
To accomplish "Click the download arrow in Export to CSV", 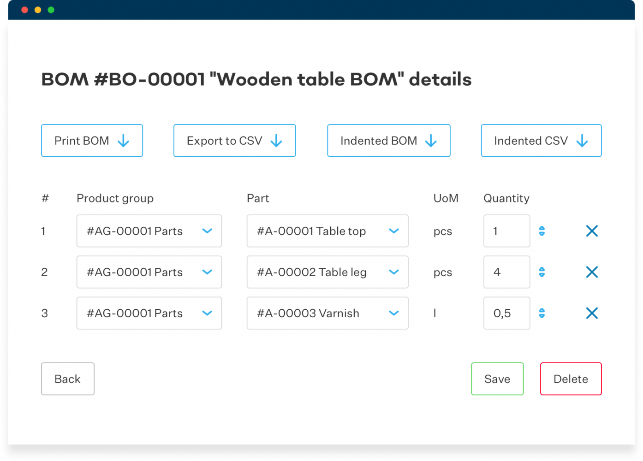I will tap(276, 141).
